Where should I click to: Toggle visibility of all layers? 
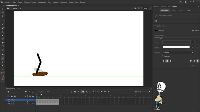tap(30, 96)
